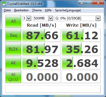The height and width of the screenshot is (97, 106).
Task: Minimize the CrystalDiskMark window
Action: click(x=82, y=3)
